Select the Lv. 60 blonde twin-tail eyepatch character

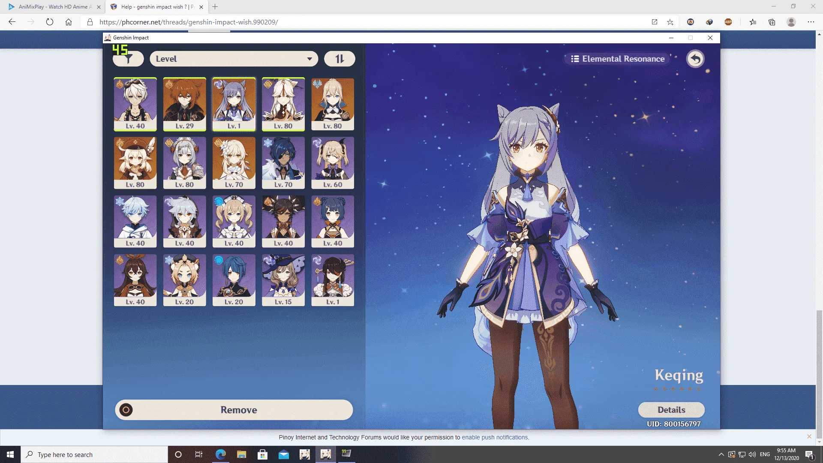coord(333,163)
